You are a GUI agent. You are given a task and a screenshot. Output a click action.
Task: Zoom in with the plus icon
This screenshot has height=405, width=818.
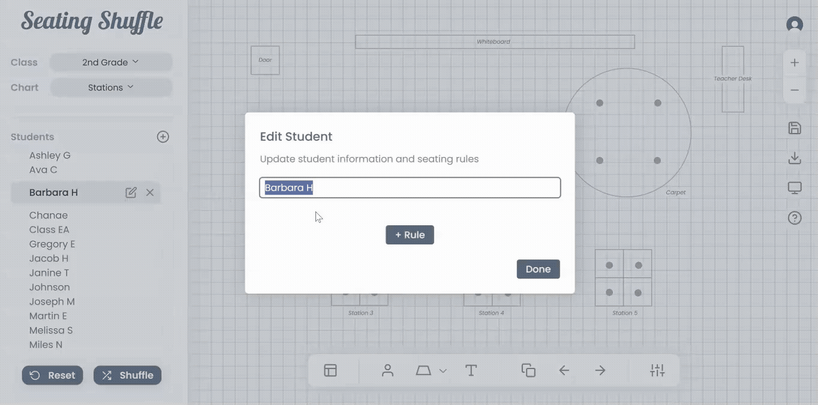[x=795, y=63]
